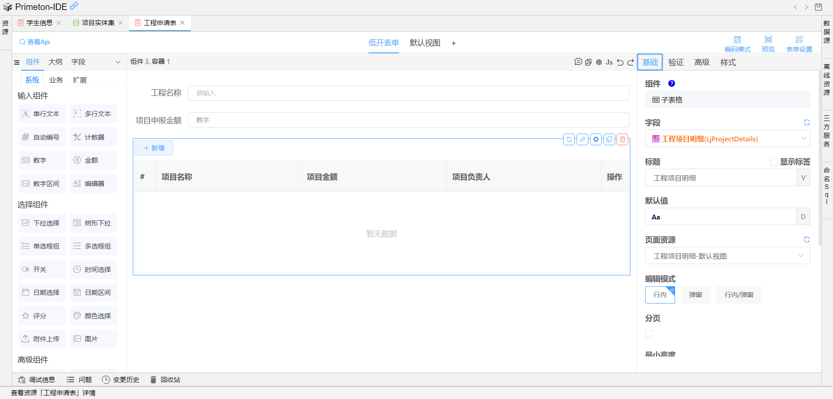Toggle the 分页 pagination checkbox
The image size is (833, 399).
[x=649, y=334]
